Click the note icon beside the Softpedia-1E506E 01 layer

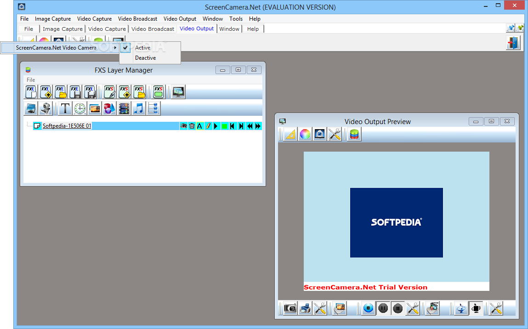point(37,126)
